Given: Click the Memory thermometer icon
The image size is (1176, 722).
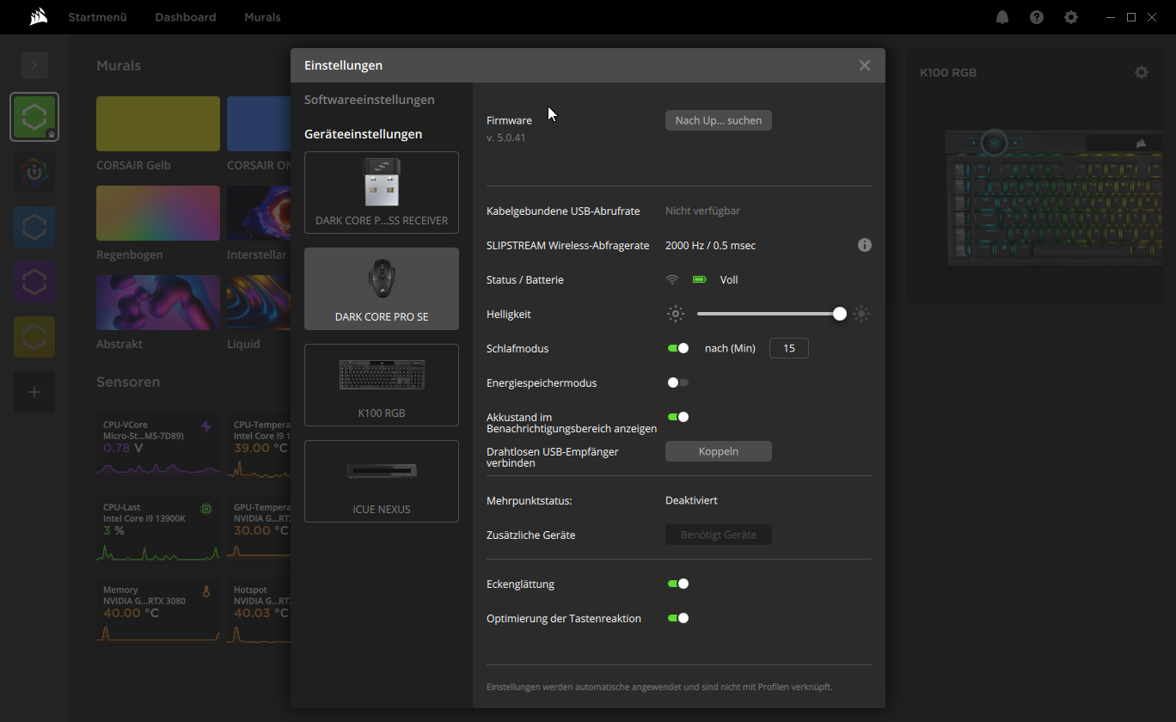Looking at the screenshot, I should tap(205, 591).
